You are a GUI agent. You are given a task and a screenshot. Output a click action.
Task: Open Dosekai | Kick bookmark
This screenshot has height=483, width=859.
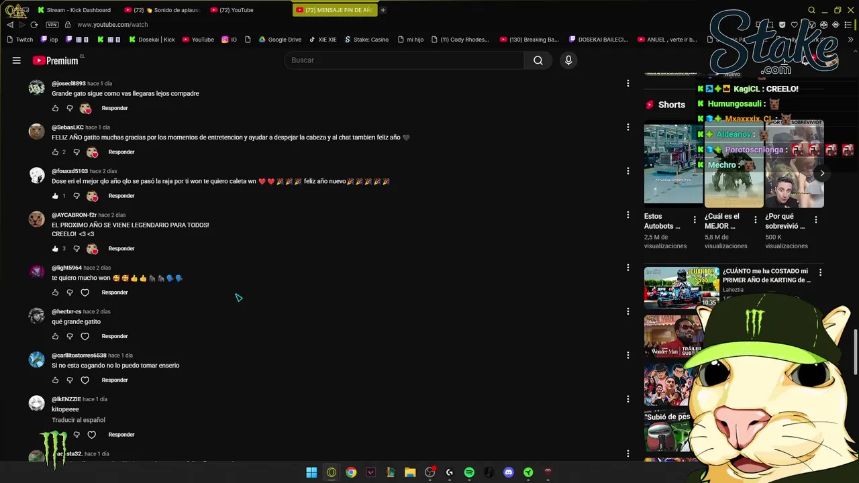tap(152, 40)
